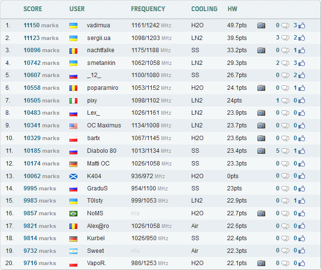Open screenshot camera icon for nachtfalke
Viewport: 321px width, 270px height.
coord(261,50)
